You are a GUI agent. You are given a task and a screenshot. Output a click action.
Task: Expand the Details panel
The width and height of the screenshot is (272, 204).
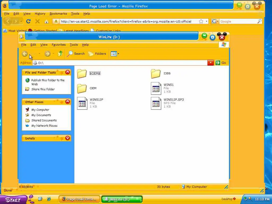click(x=67, y=138)
